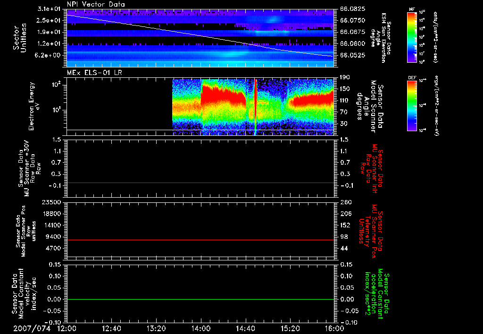Image resolution: width=483 pixels, height=334 pixels.
Task: Click the 66.0525 elevation tick label
Action: click(353, 55)
